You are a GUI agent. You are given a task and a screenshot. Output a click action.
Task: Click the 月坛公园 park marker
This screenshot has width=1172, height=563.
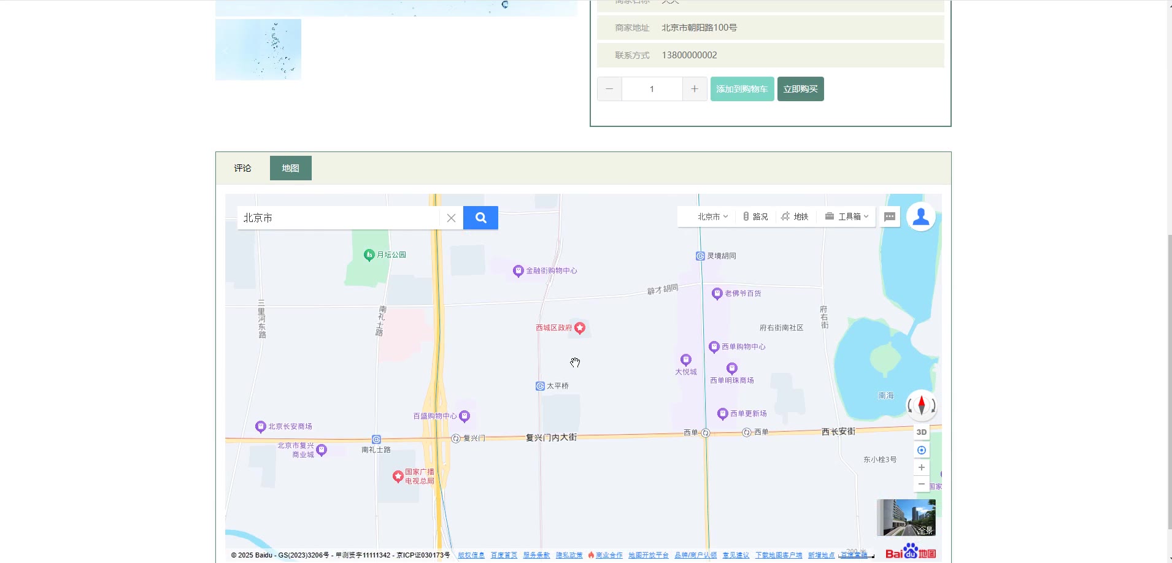point(369,255)
